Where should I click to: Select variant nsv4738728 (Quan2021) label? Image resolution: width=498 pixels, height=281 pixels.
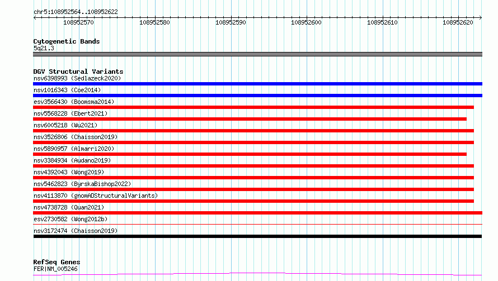69,207
